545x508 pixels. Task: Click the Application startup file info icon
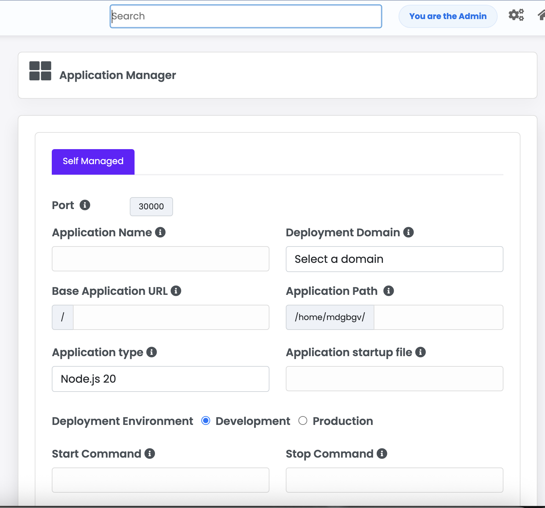[420, 352]
